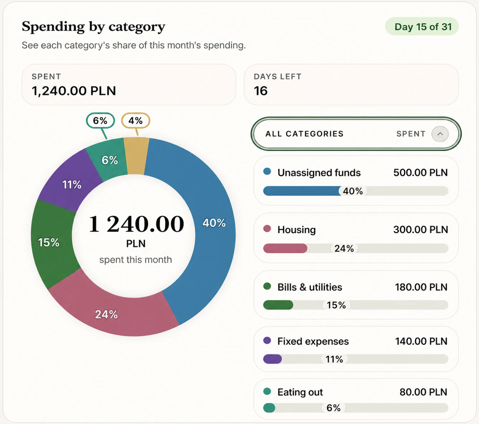Click the DAYS LEFT 16 summary card

351,85
